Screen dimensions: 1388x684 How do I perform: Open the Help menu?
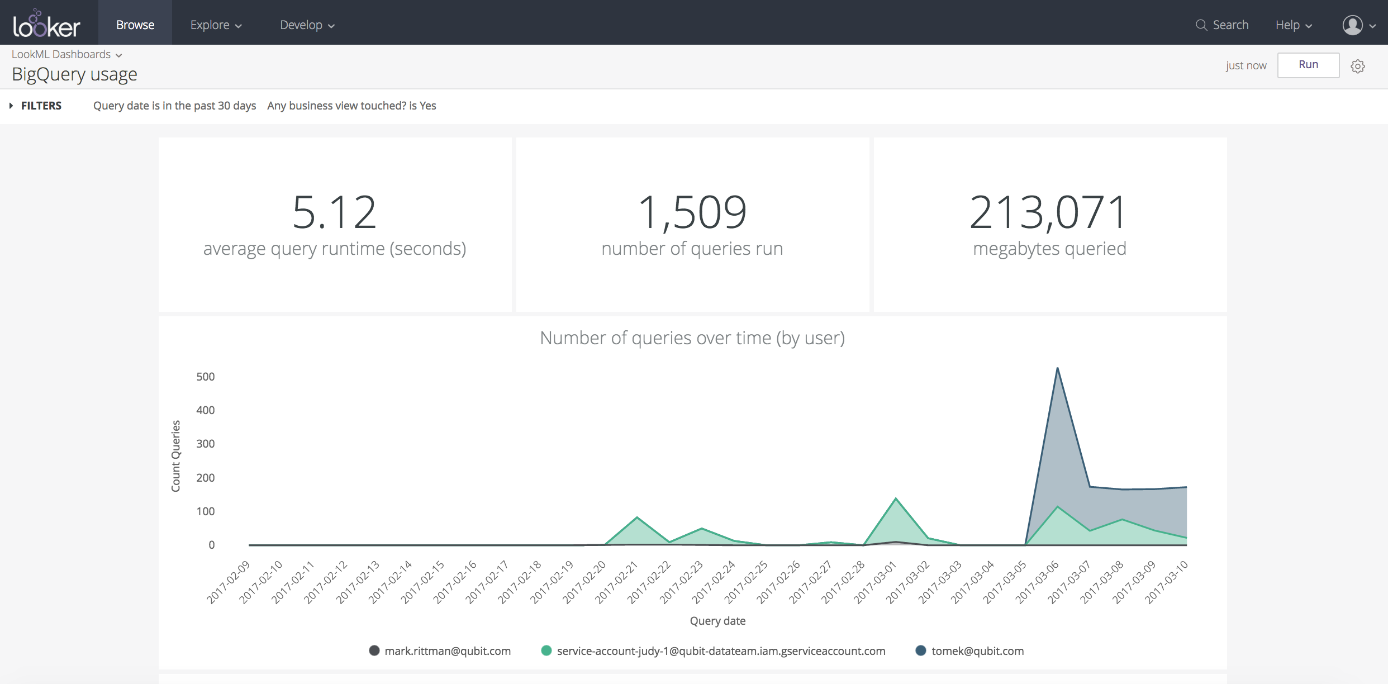(x=1294, y=25)
